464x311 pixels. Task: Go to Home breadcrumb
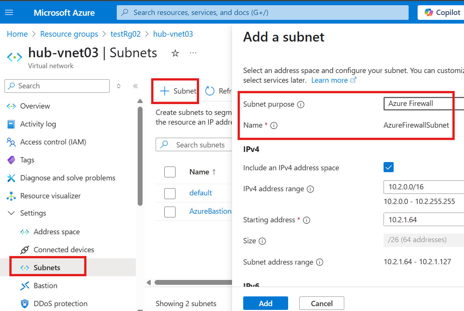[x=17, y=34]
